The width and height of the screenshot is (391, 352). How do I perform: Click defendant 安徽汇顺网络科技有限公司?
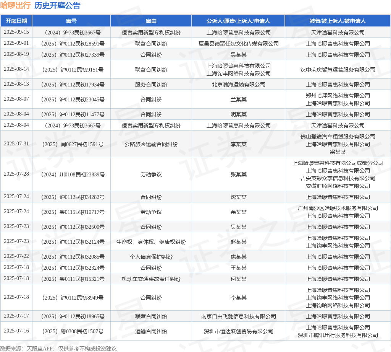(338, 186)
